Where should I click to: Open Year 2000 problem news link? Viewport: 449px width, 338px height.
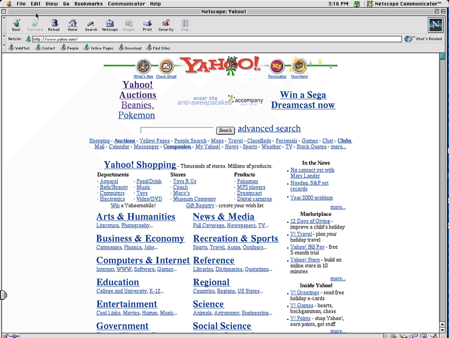[x=311, y=197]
